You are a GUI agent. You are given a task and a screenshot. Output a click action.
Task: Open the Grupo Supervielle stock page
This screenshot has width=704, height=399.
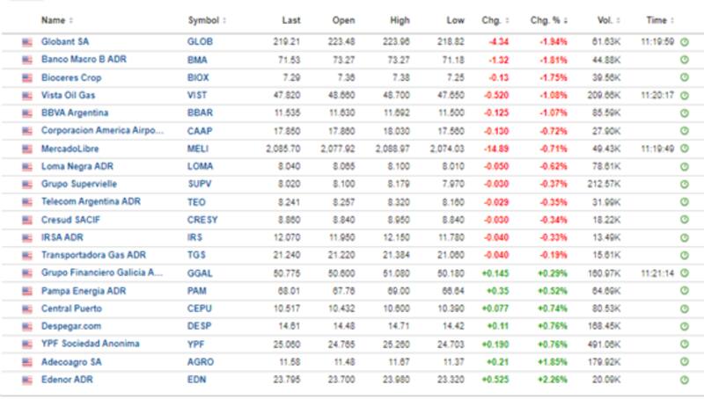coord(79,184)
